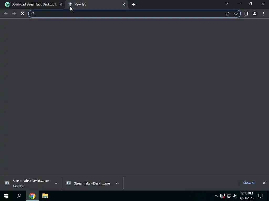The width and height of the screenshot is (269, 201).
Task: Click Show all downloads link
Action: coord(249,183)
